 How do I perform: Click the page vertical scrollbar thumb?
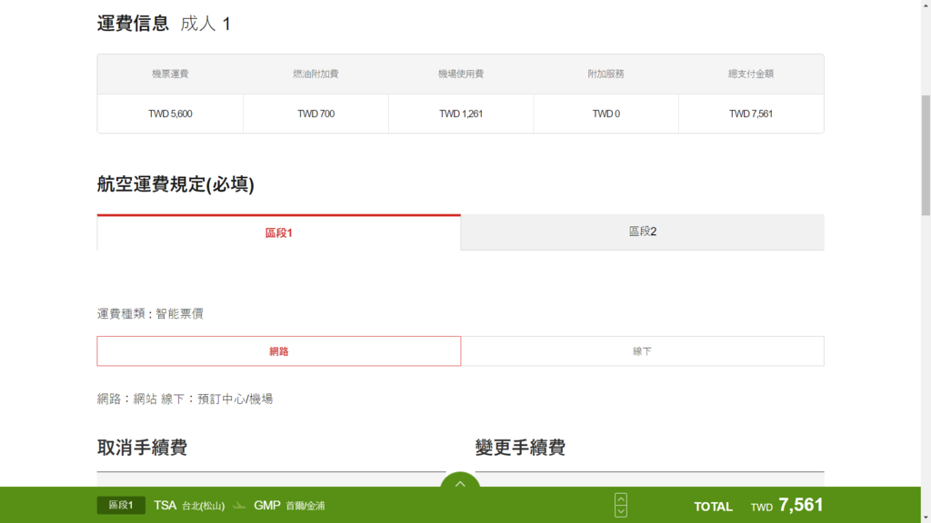pyautogui.click(x=926, y=155)
